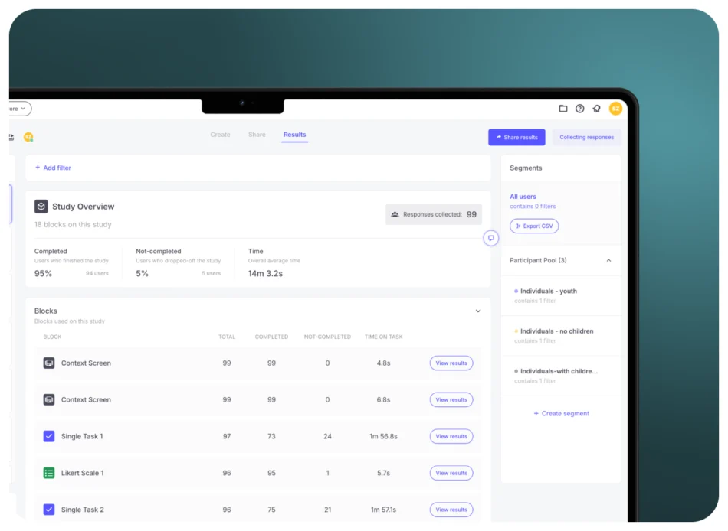Select the Single Task 1 block icon
The height and width of the screenshot is (531, 728).
click(x=49, y=436)
